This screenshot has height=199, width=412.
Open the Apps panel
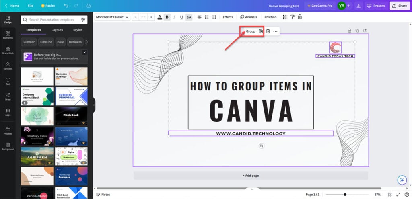(x=8, y=112)
